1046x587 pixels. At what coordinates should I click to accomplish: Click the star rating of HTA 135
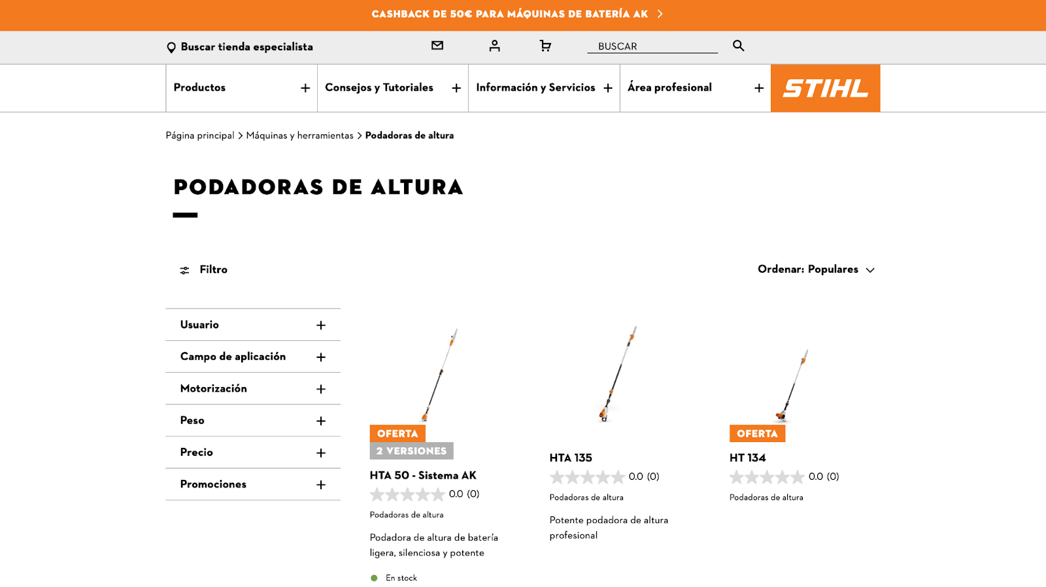click(x=587, y=477)
